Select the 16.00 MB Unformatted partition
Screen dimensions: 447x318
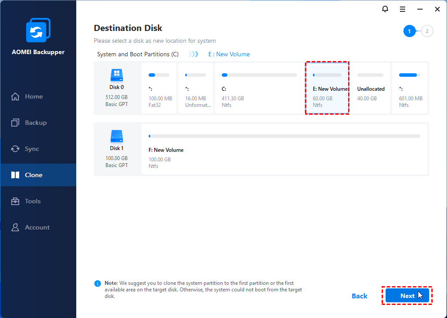(196, 88)
